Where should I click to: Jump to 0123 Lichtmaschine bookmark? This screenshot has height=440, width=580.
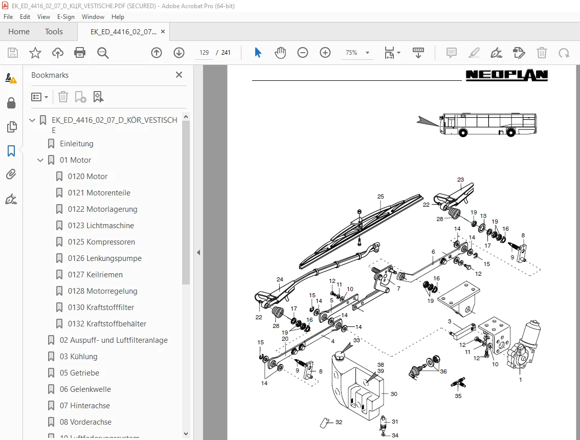pos(101,225)
